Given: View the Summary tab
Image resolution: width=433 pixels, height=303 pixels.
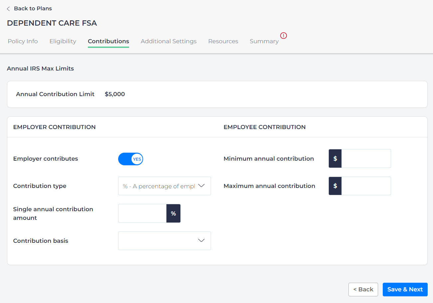Looking at the screenshot, I should pyautogui.click(x=264, y=41).
